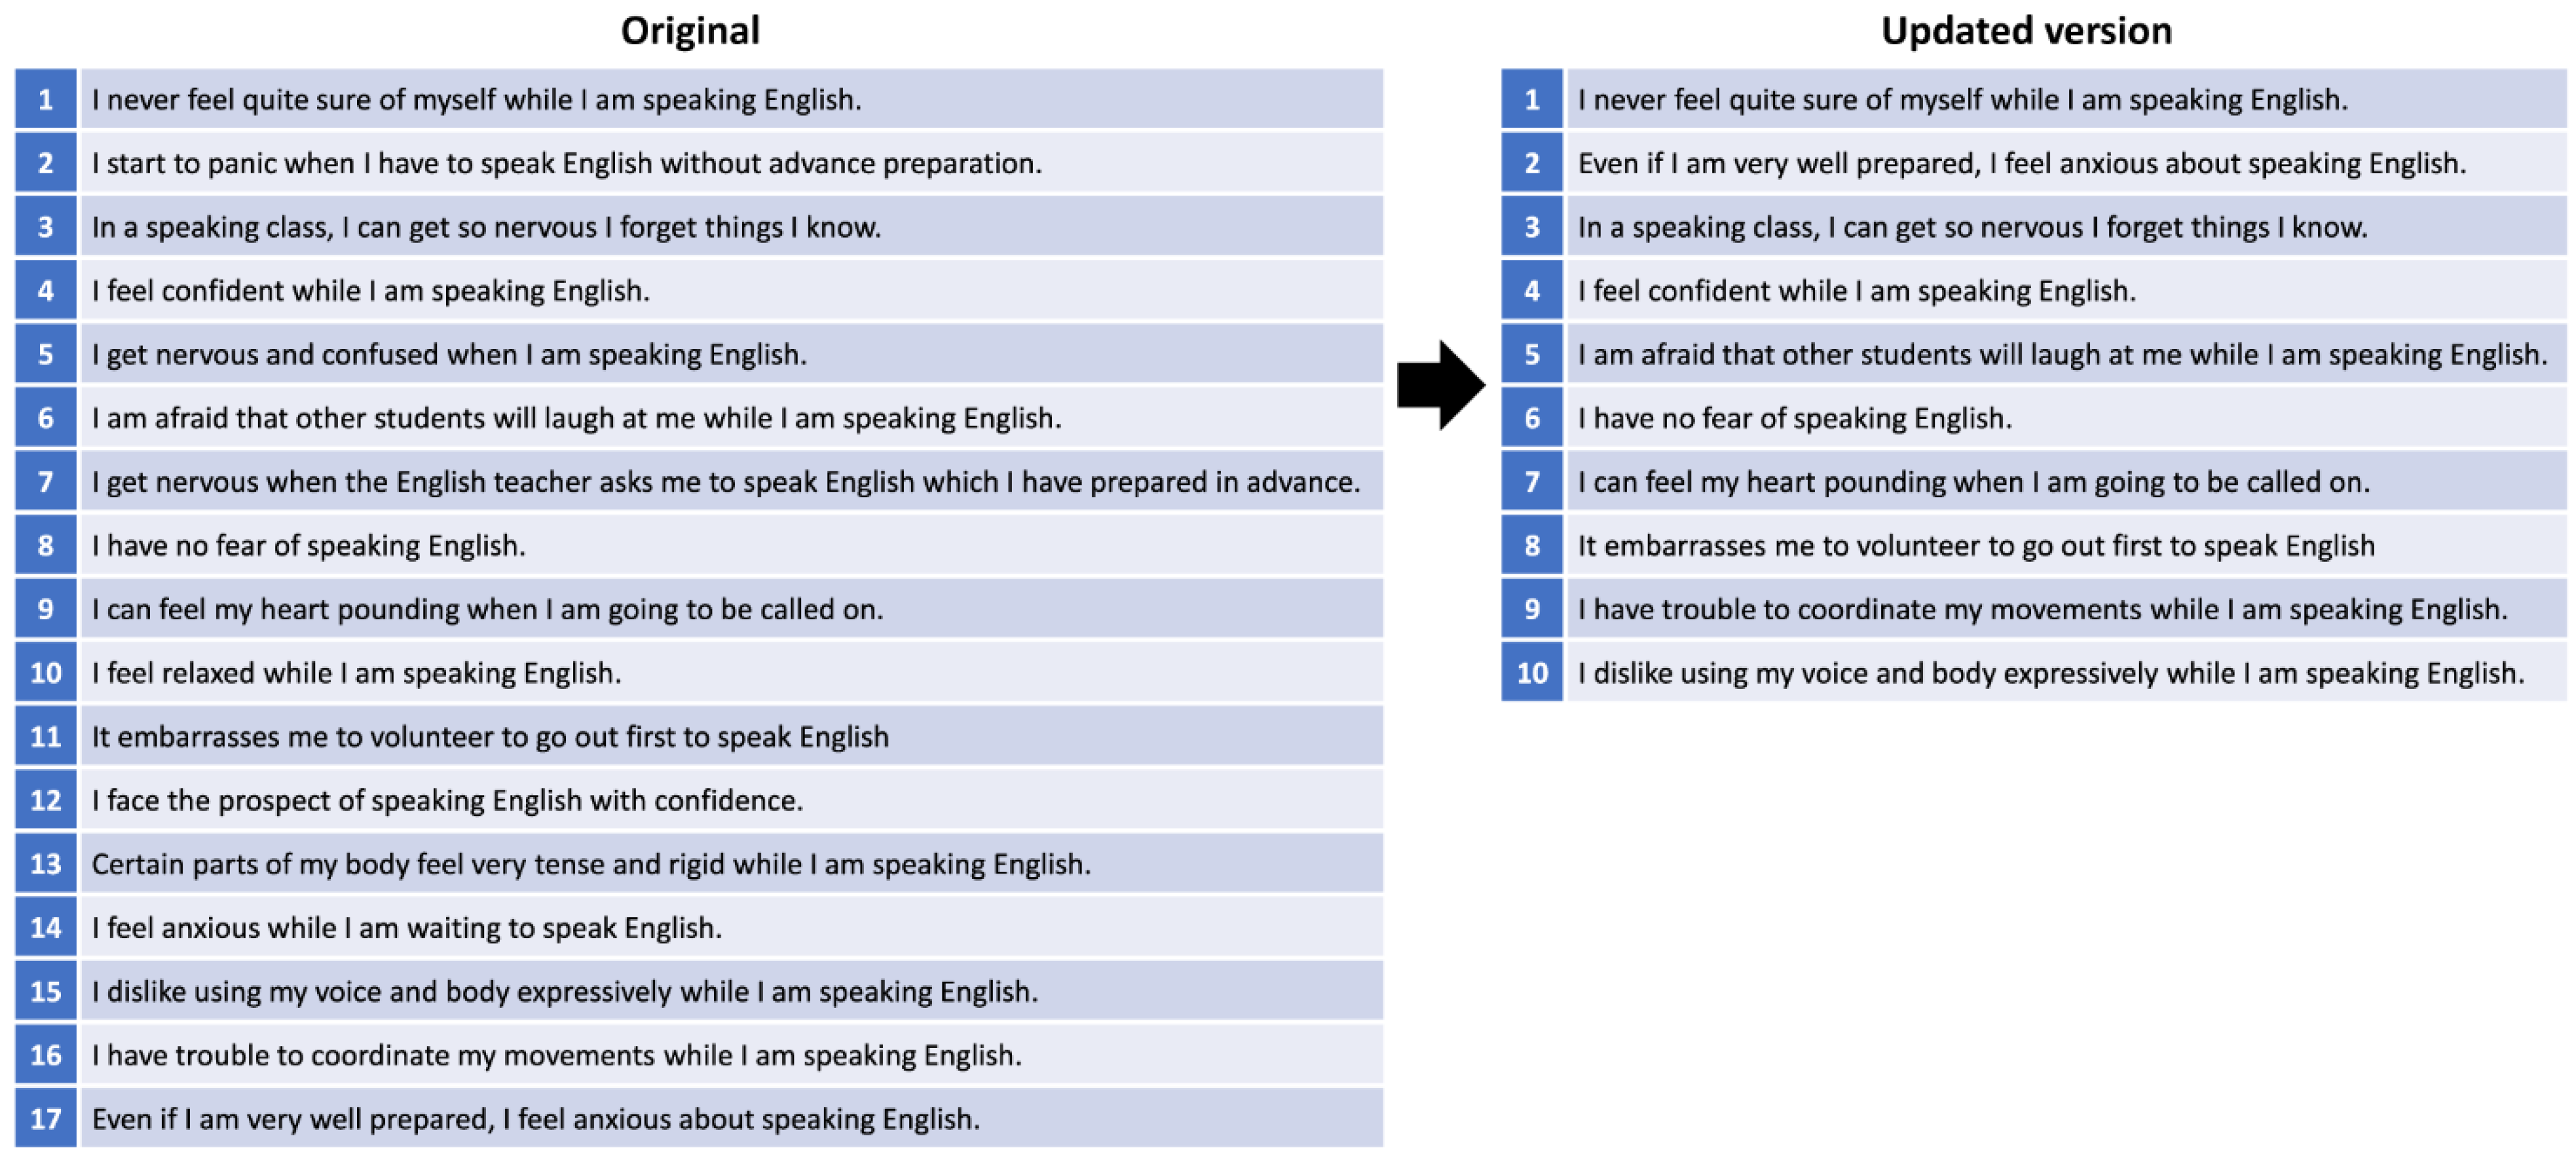
Task: Click the black arrow between the lists
Action: click(x=1440, y=385)
